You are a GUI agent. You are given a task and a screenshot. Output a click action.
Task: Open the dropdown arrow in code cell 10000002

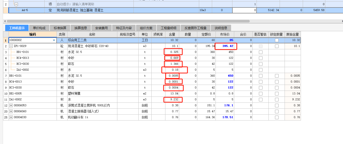54,40
